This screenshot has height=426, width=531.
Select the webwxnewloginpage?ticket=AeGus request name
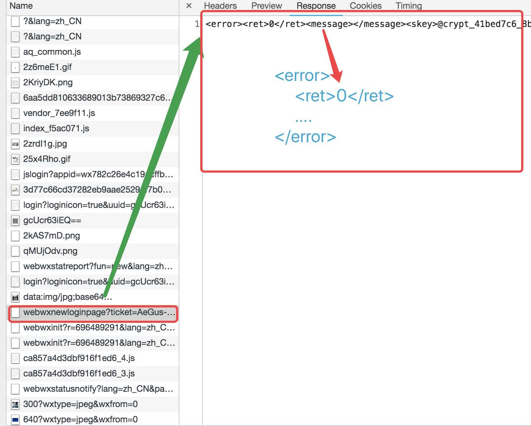(99, 312)
